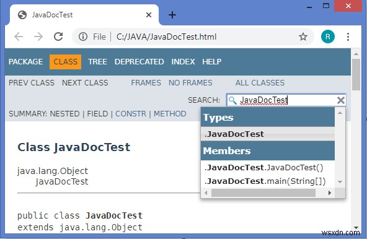The height and width of the screenshot is (239, 367).
Task: Click JavaDocTest under java.lang.Object
Action: click(x=62, y=181)
